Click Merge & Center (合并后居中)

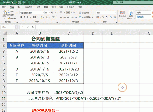(x=85, y=17)
